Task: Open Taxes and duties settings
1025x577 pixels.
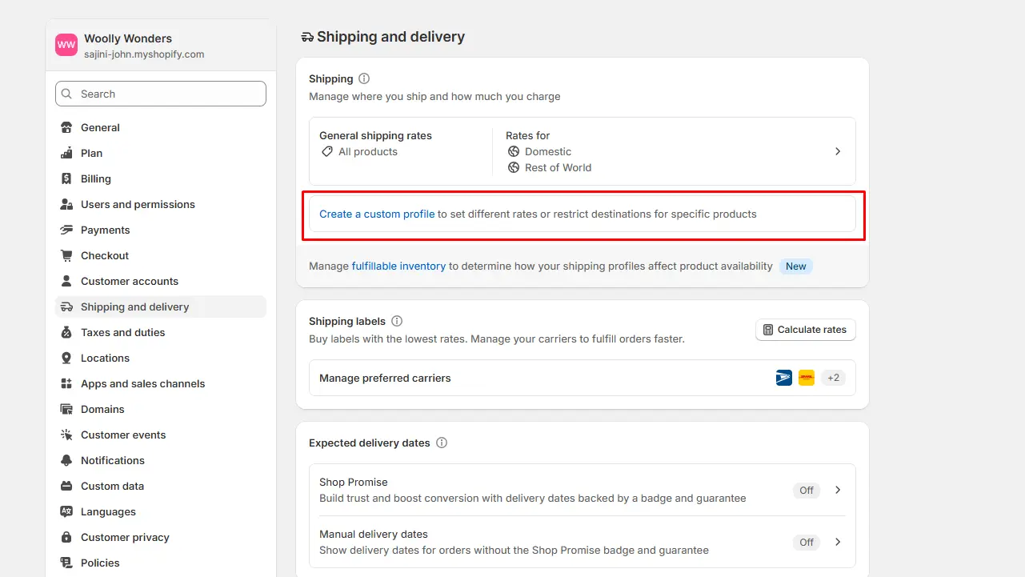Action: click(122, 332)
